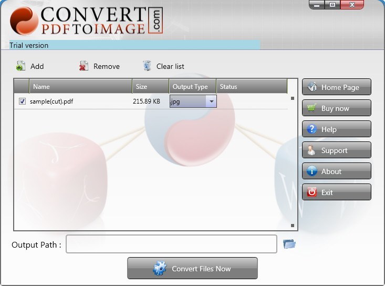Click the Support button
Screen dimensions: 385x286
click(x=336, y=150)
